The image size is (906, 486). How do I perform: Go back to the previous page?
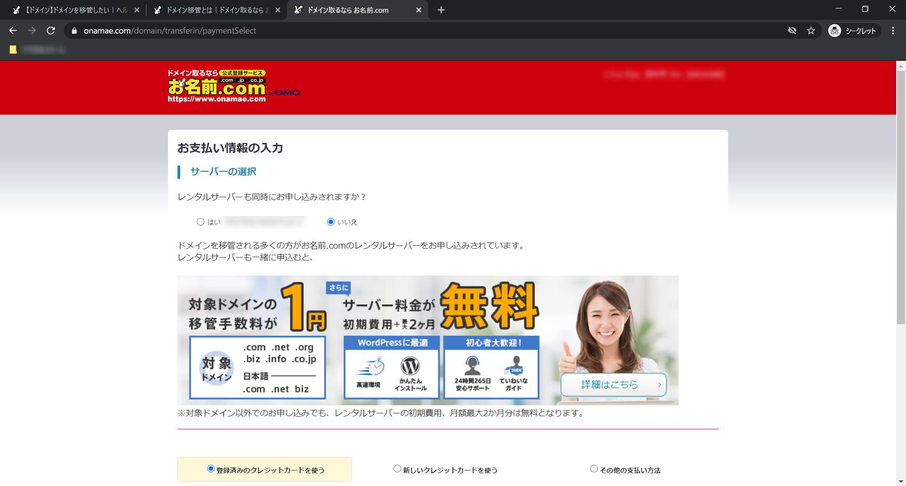13,31
